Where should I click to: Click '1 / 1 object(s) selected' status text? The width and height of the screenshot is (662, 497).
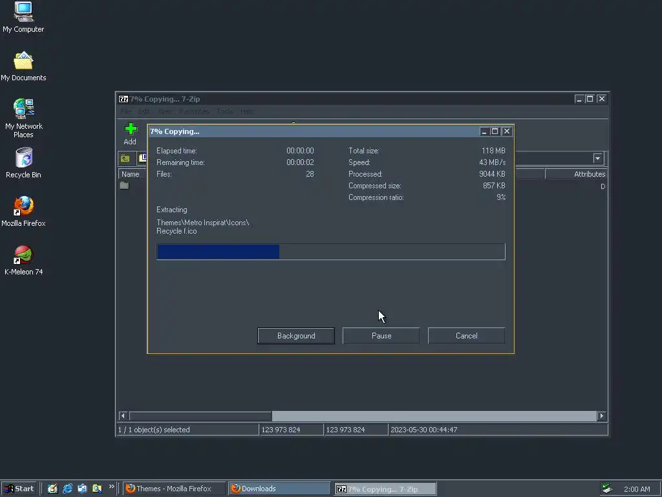(154, 430)
